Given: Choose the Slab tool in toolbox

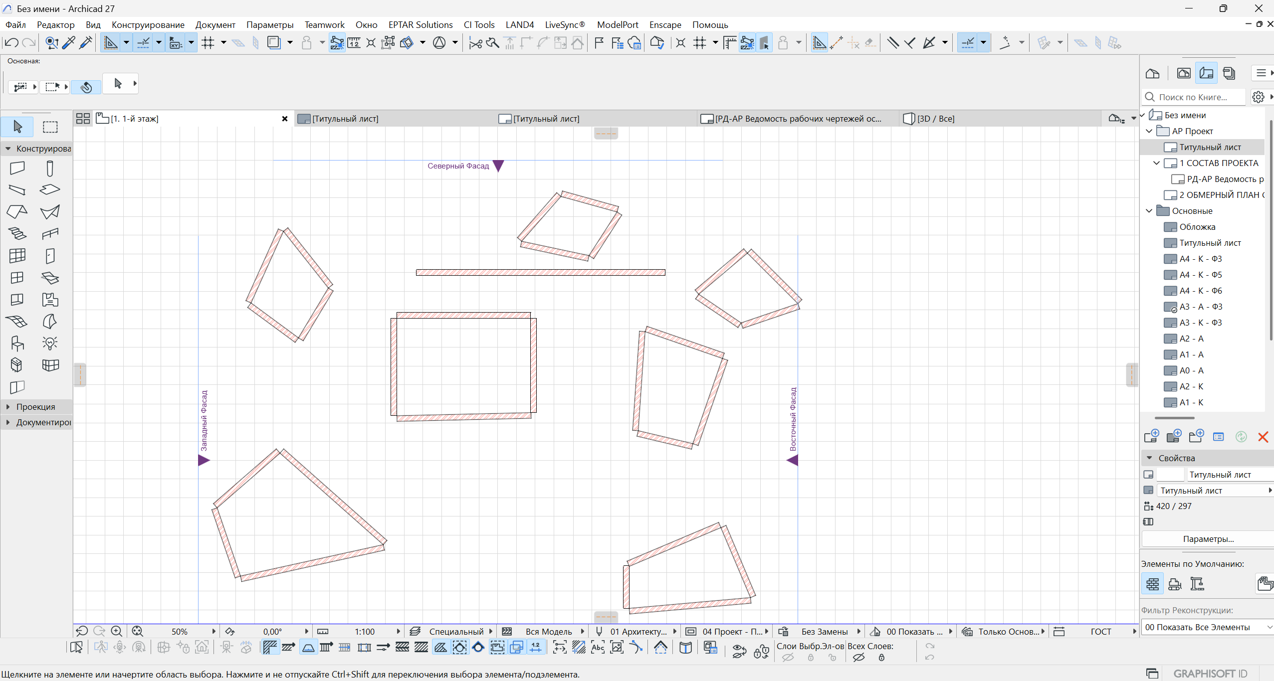Looking at the screenshot, I should coord(50,189).
